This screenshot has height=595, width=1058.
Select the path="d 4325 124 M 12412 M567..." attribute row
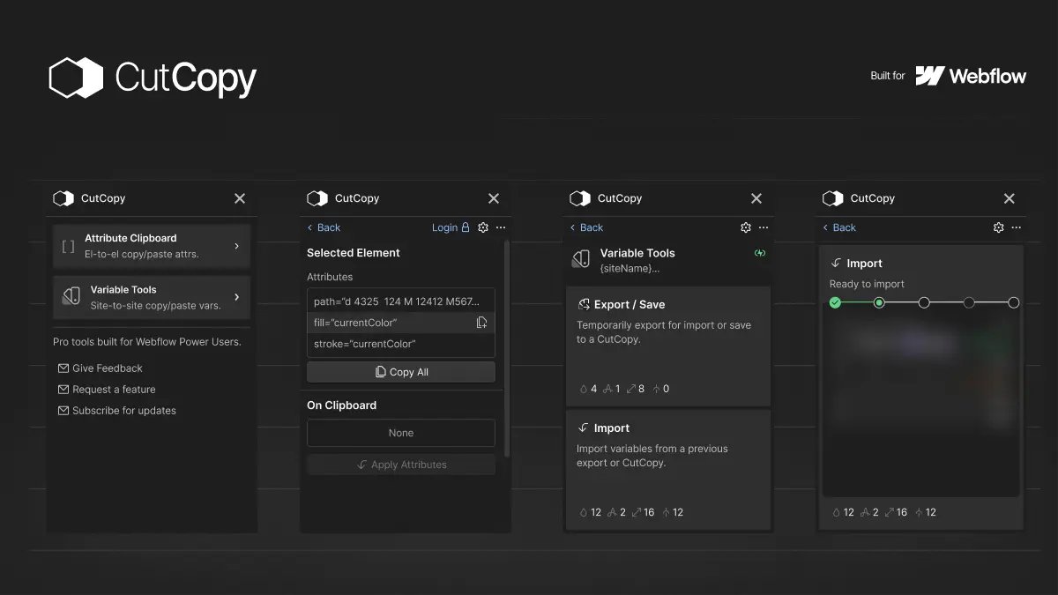[x=401, y=301]
